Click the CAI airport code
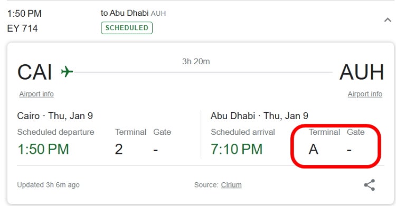396x206 pixels. [x=35, y=72]
